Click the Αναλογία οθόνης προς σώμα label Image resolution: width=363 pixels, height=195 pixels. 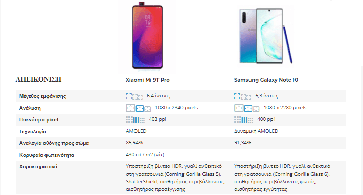(54, 143)
